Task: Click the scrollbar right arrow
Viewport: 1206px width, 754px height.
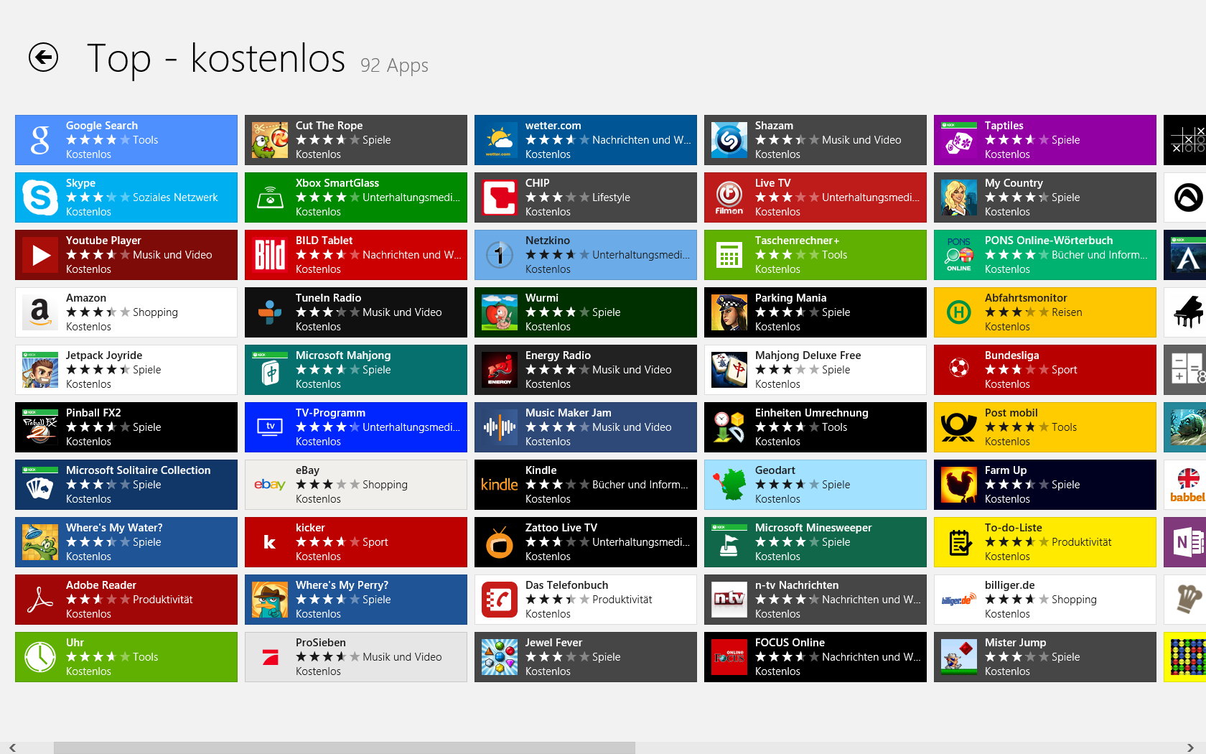Action: pyautogui.click(x=1189, y=748)
